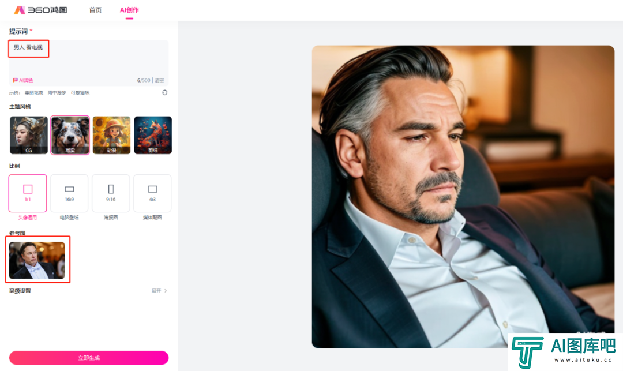This screenshot has width=623, height=371.
Task: Choose the 动漫 anime style thumbnail
Action: [x=112, y=135]
